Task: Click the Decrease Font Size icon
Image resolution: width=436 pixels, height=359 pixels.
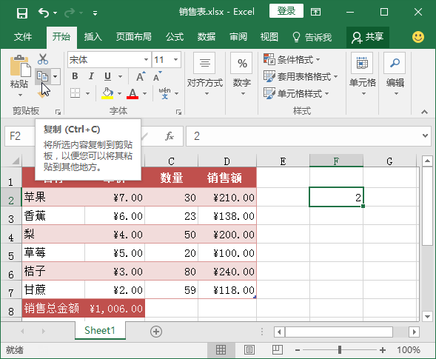Action: [158, 76]
